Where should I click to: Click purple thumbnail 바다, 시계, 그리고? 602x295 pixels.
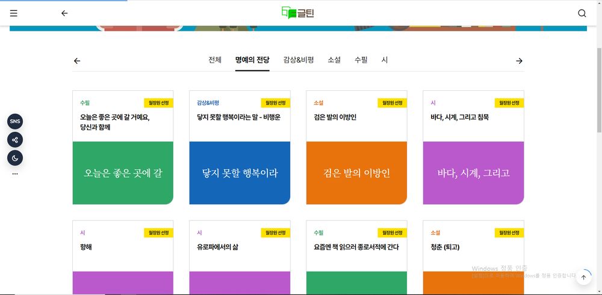(473, 173)
